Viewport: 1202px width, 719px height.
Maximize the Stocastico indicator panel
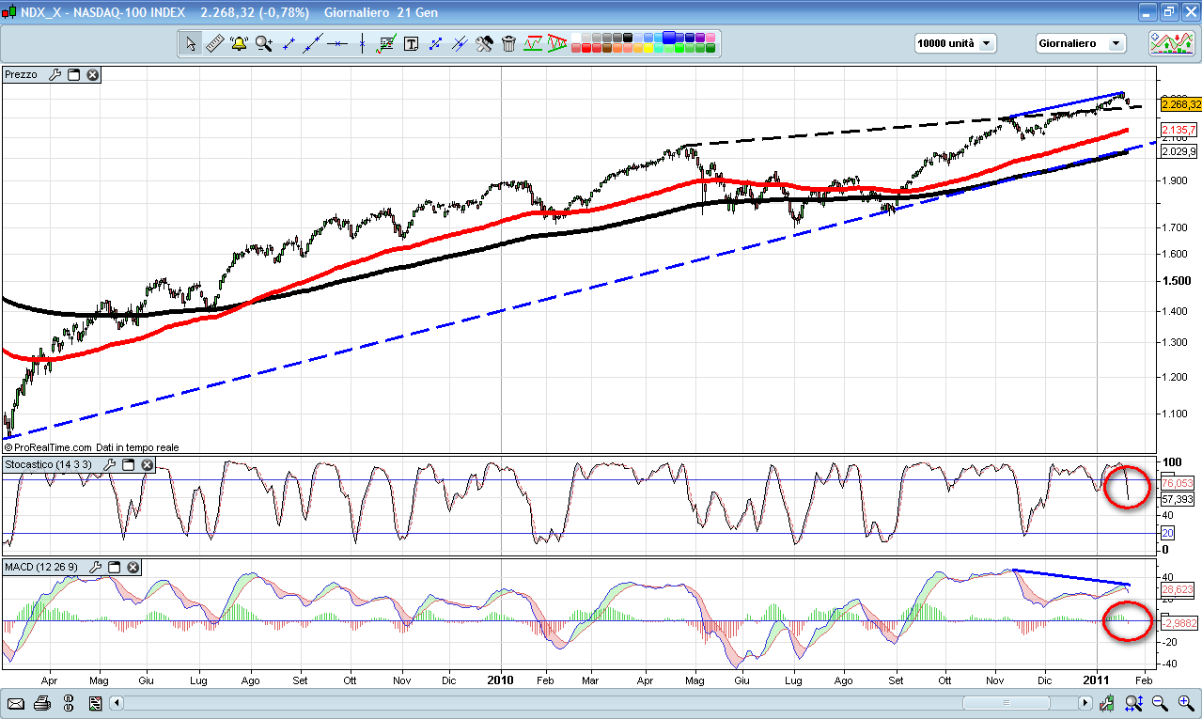(128, 464)
